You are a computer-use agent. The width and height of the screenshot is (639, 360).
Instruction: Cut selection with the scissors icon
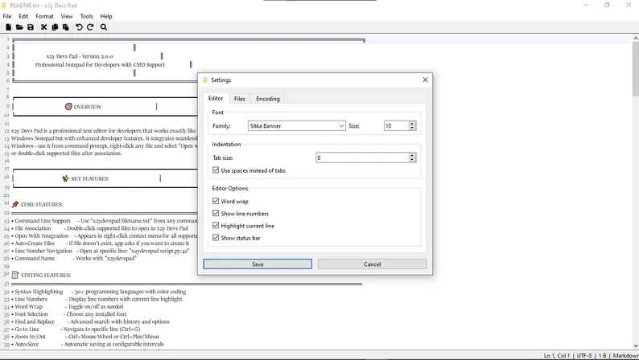(44, 27)
